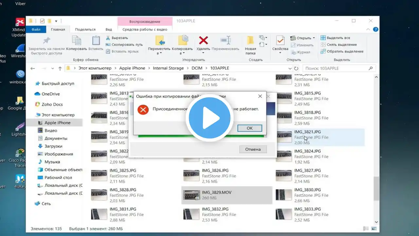Click the Вставить clipboard icon

(x=96, y=41)
